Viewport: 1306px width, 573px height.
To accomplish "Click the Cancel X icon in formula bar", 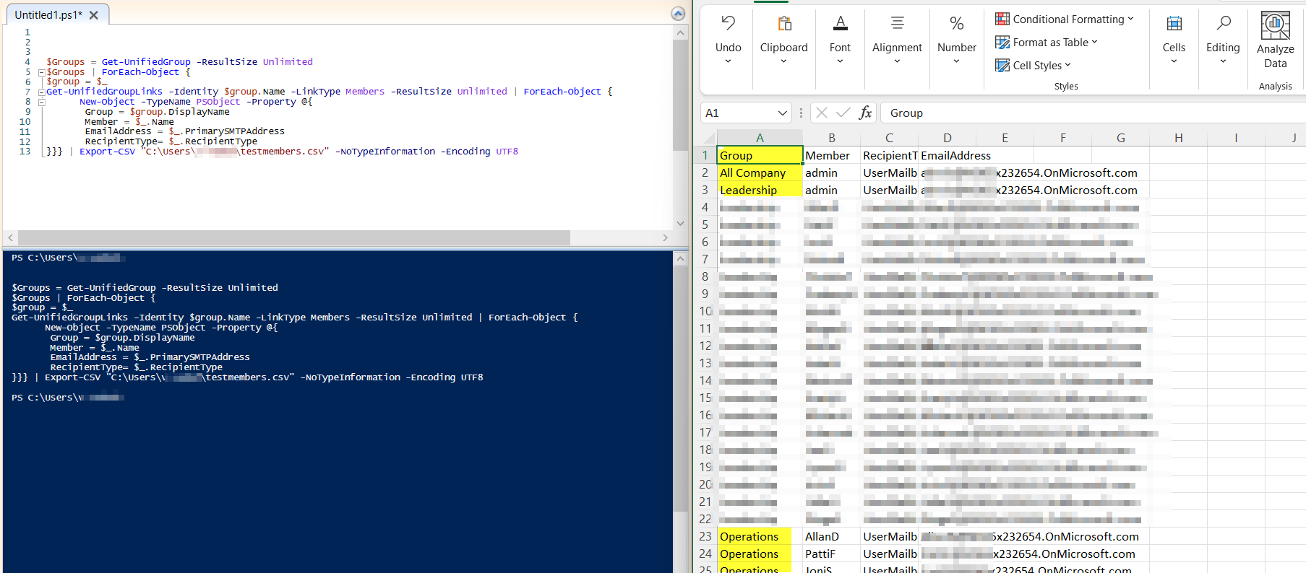I will point(821,113).
